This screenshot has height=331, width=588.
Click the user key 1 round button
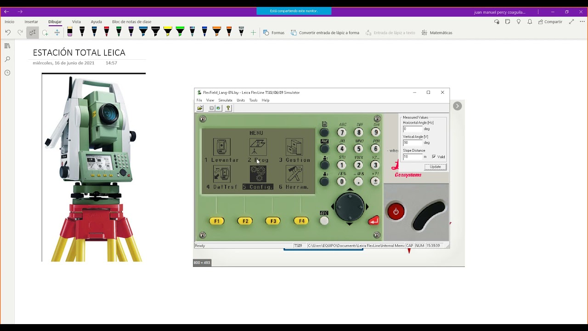(324, 165)
